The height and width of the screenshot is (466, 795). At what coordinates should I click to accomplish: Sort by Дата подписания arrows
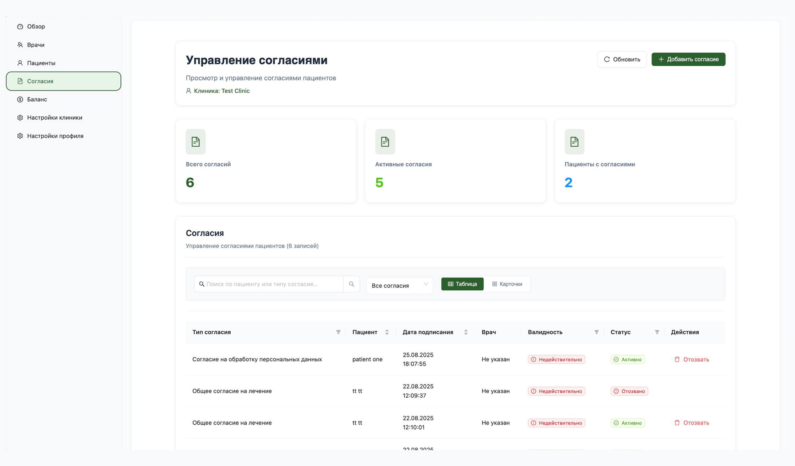pos(466,332)
